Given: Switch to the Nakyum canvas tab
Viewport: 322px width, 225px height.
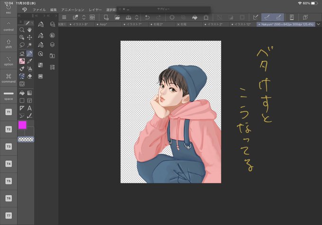Looking at the screenshot, I should (x=286, y=24).
